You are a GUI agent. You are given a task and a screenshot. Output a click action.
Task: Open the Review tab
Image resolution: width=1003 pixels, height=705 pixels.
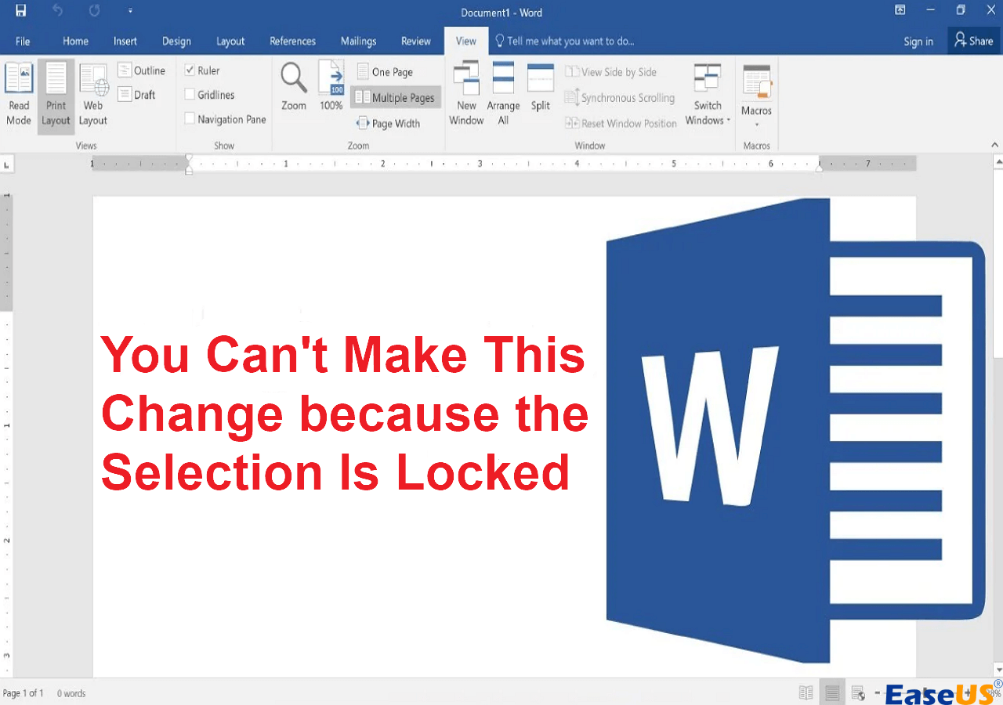click(x=416, y=41)
